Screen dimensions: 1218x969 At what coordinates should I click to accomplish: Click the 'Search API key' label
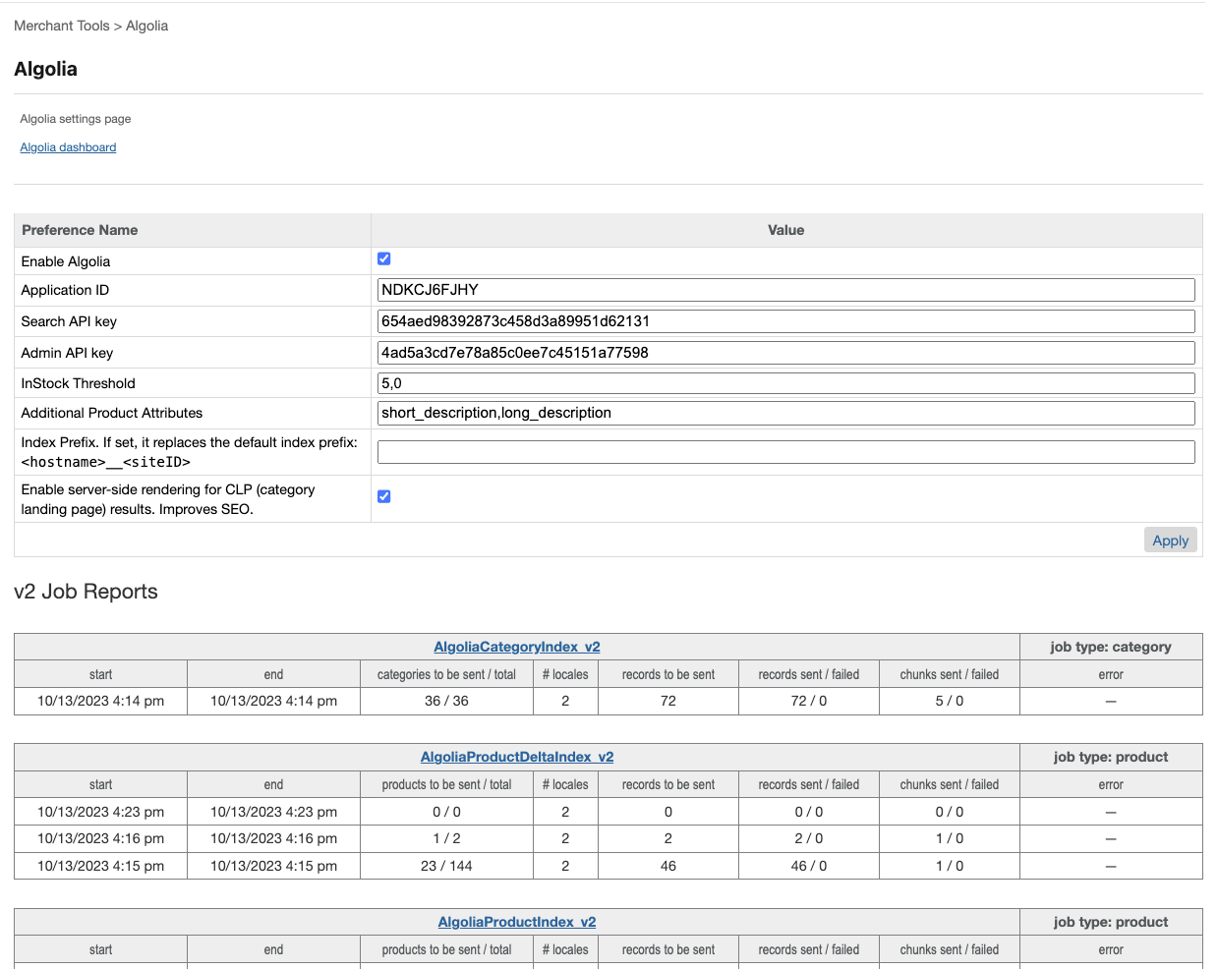69,321
